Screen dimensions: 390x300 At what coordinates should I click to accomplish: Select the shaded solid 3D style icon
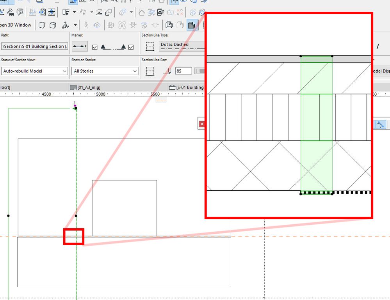click(x=192, y=25)
